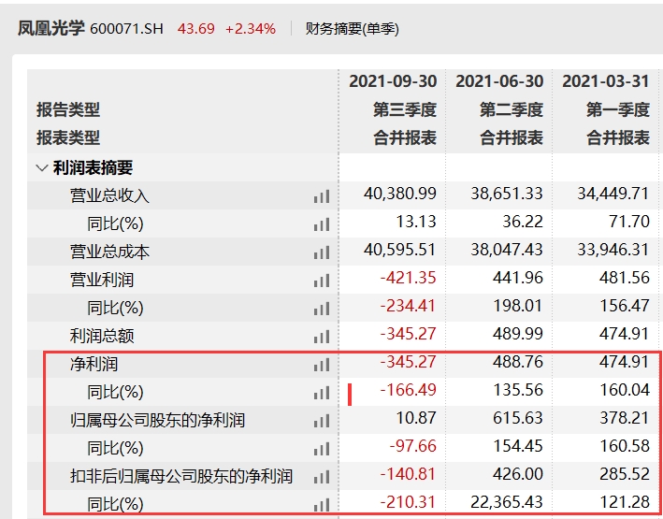Click chart icon beside 净利润 row
Image resolution: width=663 pixels, height=519 pixels.
click(322, 365)
